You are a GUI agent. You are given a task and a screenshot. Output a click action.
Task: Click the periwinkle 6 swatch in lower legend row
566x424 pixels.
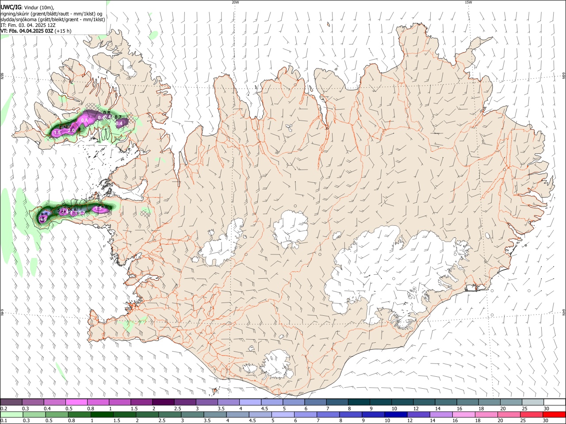[305, 414]
